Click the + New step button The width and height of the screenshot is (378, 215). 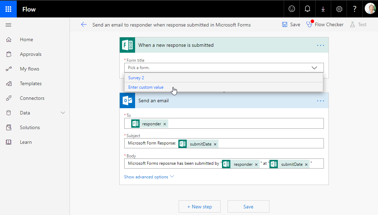[x=200, y=207]
